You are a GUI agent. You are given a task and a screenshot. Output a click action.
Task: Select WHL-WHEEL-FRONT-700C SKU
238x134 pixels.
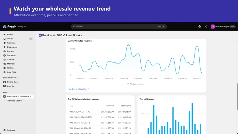tap(81, 117)
